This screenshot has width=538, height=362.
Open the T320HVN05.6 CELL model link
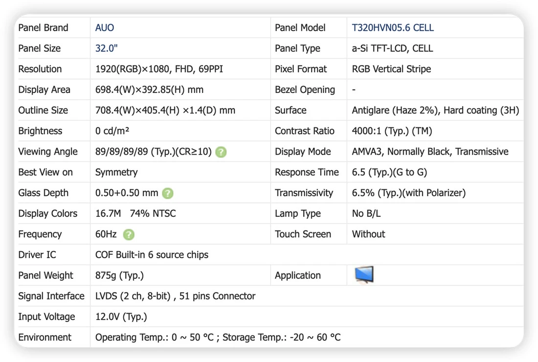(x=393, y=28)
